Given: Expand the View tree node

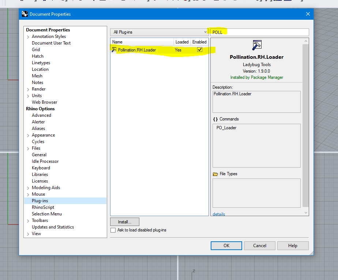Looking at the screenshot, I should click(28, 234).
